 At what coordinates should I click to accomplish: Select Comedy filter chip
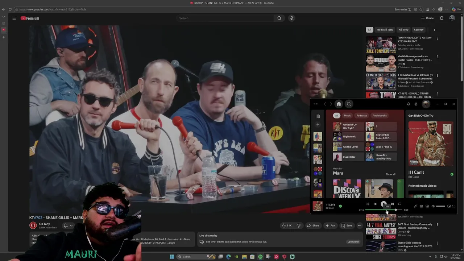419,30
